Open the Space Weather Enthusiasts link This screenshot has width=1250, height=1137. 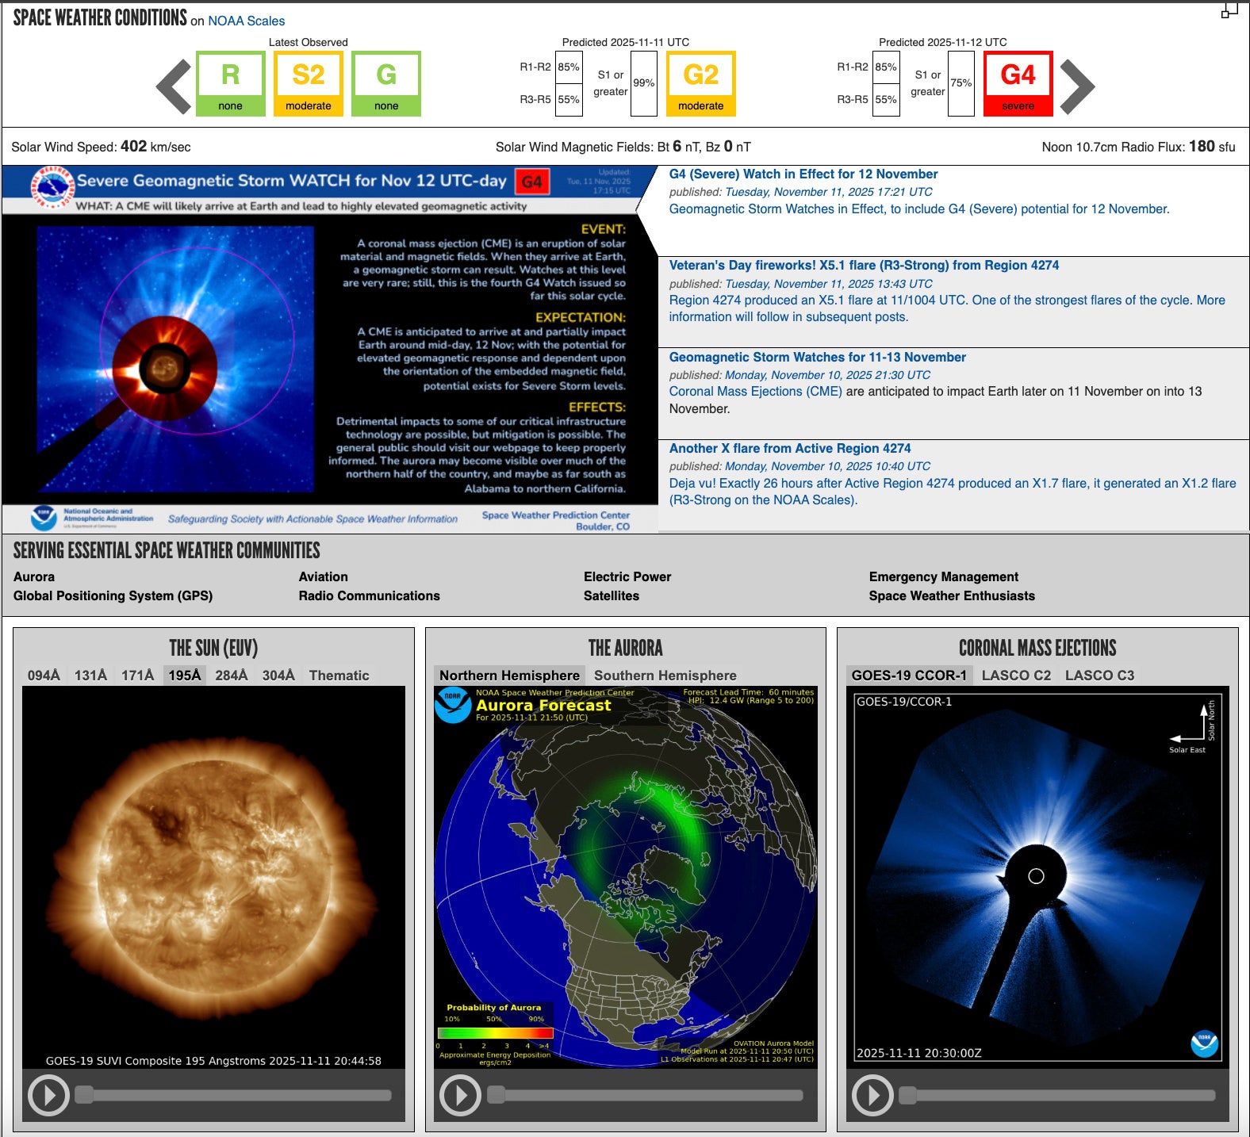pos(952,595)
